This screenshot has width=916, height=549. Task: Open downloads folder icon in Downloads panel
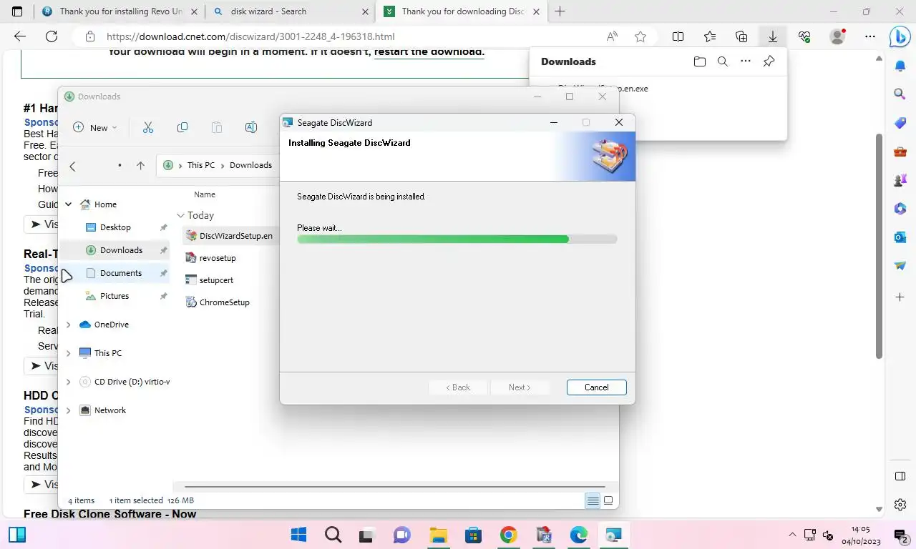(700, 61)
